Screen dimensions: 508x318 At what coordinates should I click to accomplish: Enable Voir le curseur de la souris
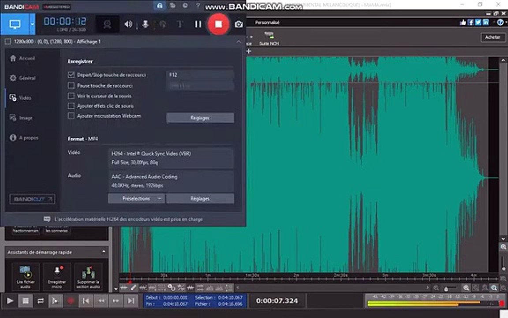[71, 96]
